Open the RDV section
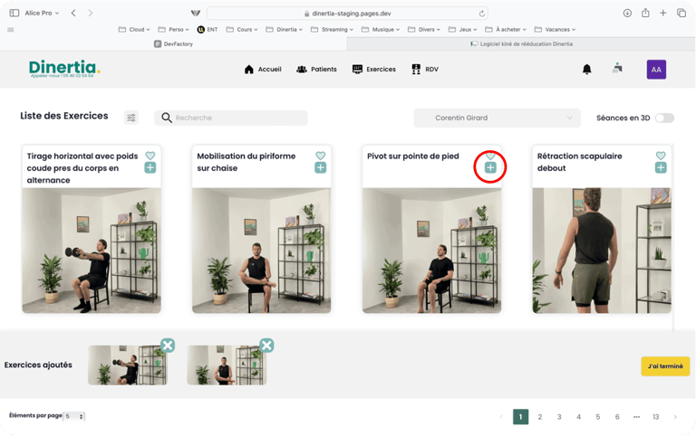This screenshot has height=436, width=696. coord(425,69)
